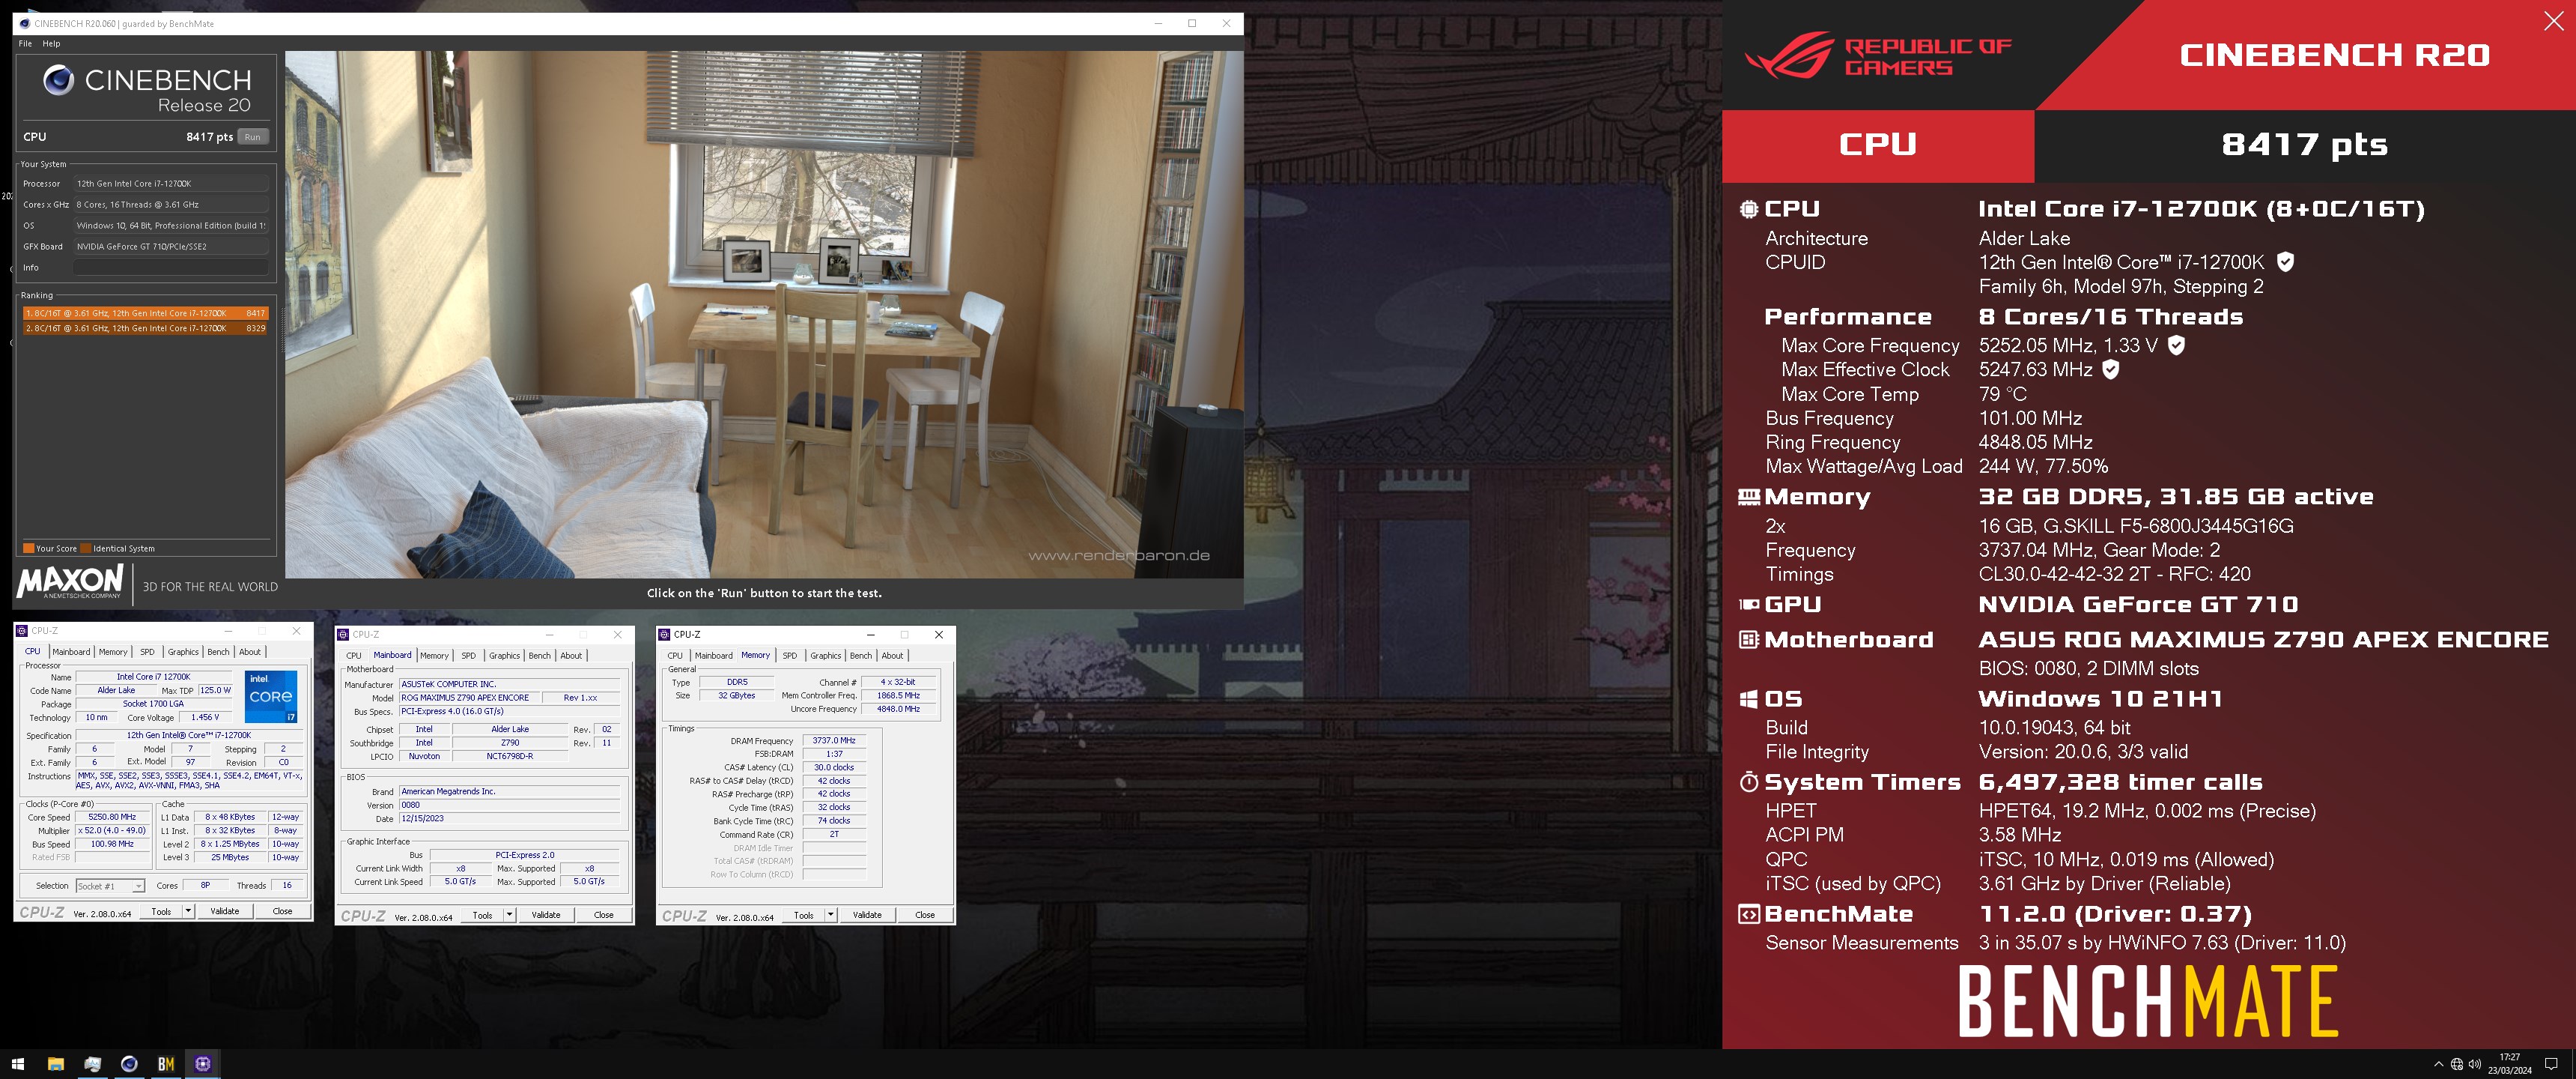The height and width of the screenshot is (1079, 2576).
Task: Click the Run button next to 8417 pts
Action: tap(253, 137)
